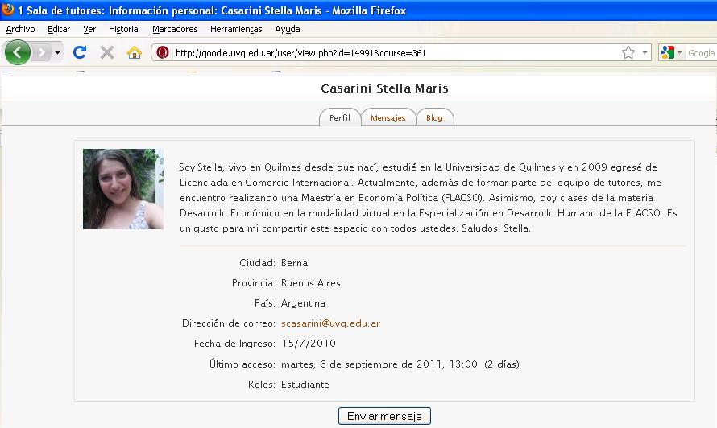Reload the current page
The height and width of the screenshot is (428, 717).
[80, 52]
